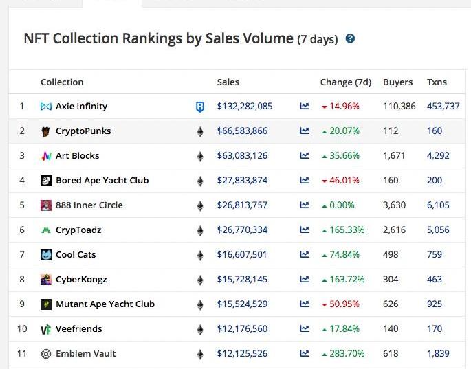Click the Mutant Ape Yacht Club thumbnail

46,304
